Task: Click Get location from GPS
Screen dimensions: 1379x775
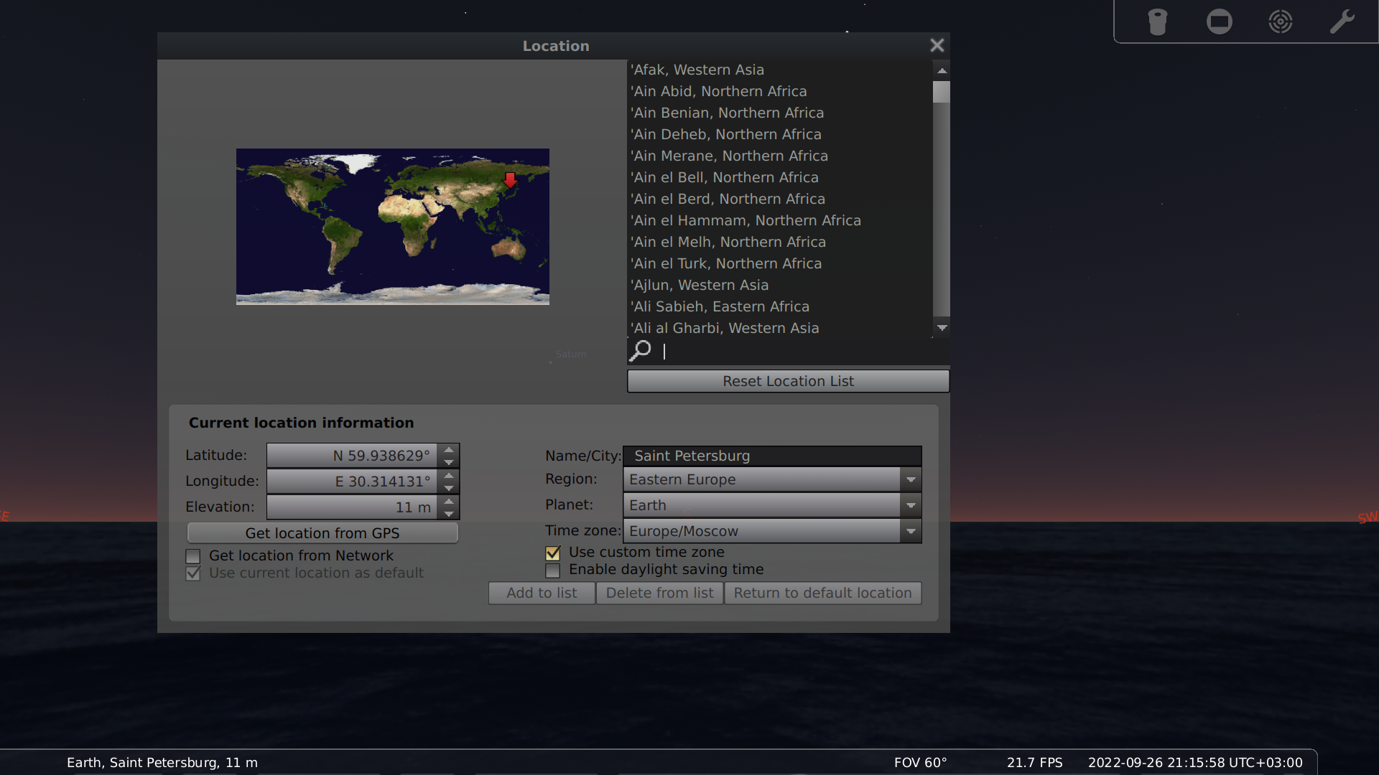Action: click(x=322, y=532)
